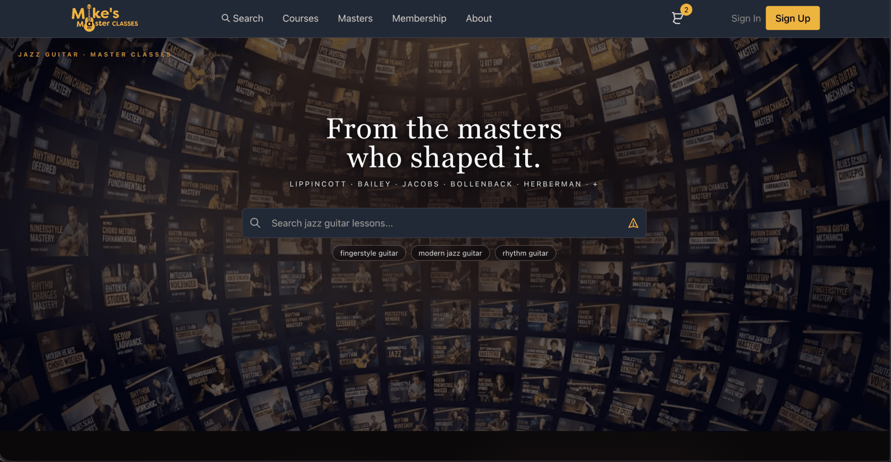Click the 'JAZZ GUITAR · MASTER CLASSES' label
This screenshot has width=891, height=462.
click(95, 55)
